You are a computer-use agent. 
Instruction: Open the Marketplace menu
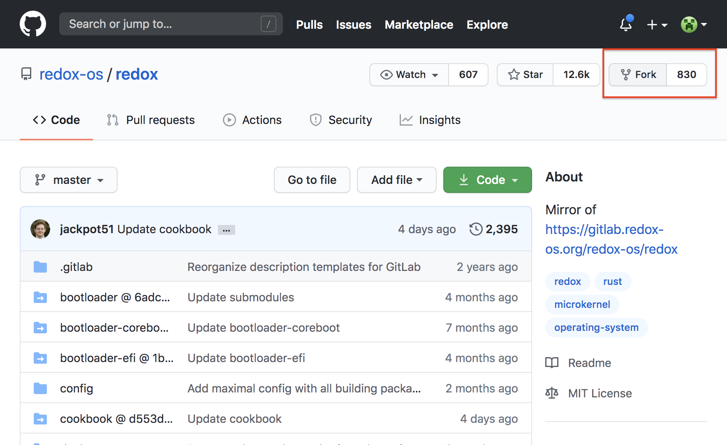coord(419,25)
